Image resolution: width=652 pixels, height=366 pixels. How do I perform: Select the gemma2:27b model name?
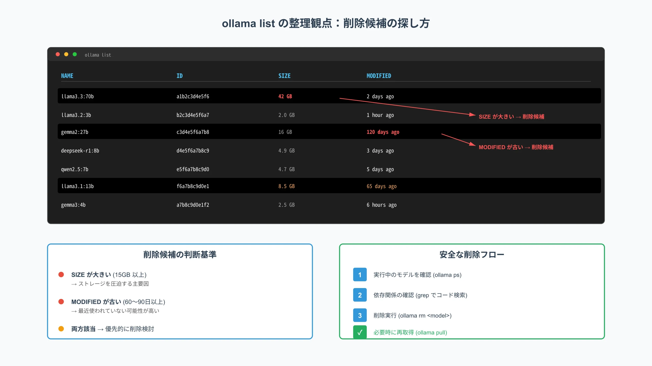click(75, 132)
